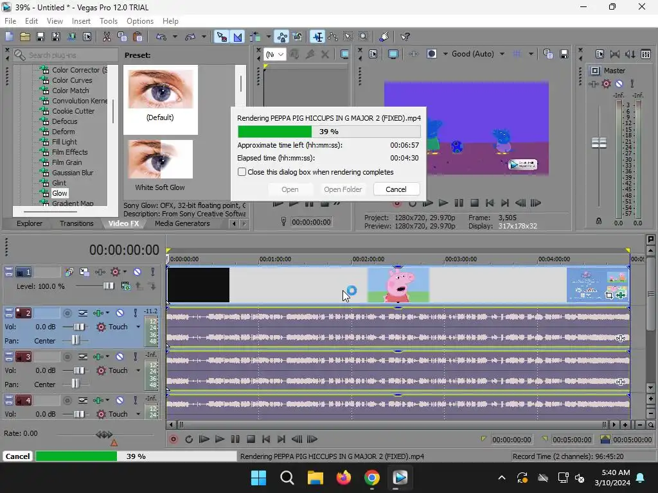Switch to the Transitions tab

tap(76, 223)
